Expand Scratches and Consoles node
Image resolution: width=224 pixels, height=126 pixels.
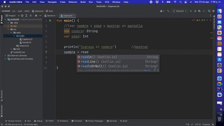6,59
